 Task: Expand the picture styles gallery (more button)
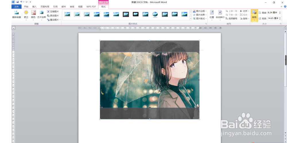[x=191, y=18]
